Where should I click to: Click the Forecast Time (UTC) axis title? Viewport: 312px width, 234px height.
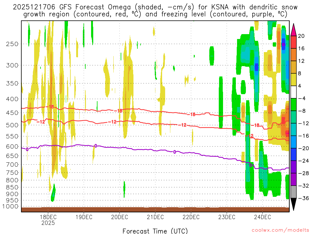click(155, 231)
